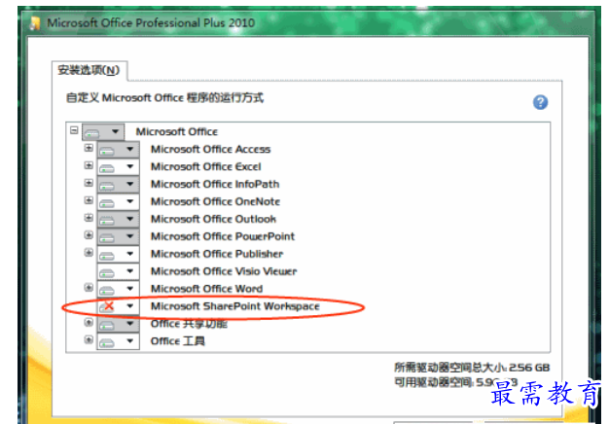Expand the Microsoft Office Outlook node
Image resolution: width=609 pixels, height=424 pixels.
(x=89, y=218)
